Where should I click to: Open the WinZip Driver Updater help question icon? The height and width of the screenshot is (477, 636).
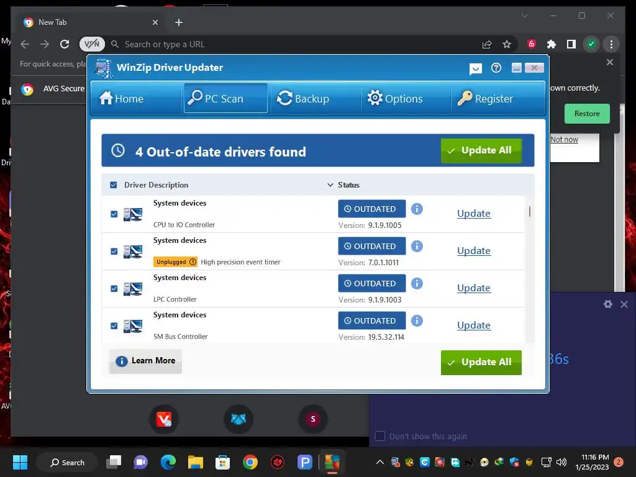click(x=496, y=68)
